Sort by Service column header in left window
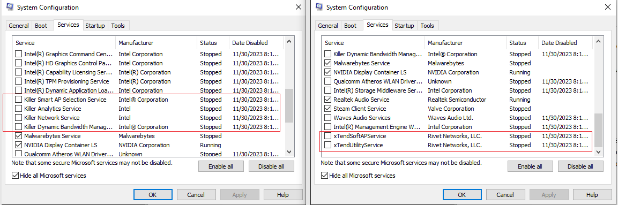The height and width of the screenshot is (205, 618). pos(64,43)
